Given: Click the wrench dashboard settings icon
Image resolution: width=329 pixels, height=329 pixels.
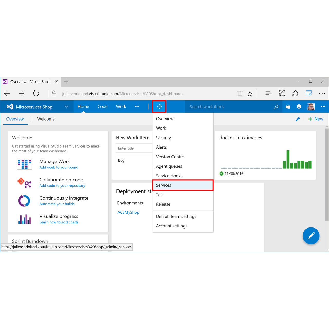Looking at the screenshot, I should (x=298, y=119).
